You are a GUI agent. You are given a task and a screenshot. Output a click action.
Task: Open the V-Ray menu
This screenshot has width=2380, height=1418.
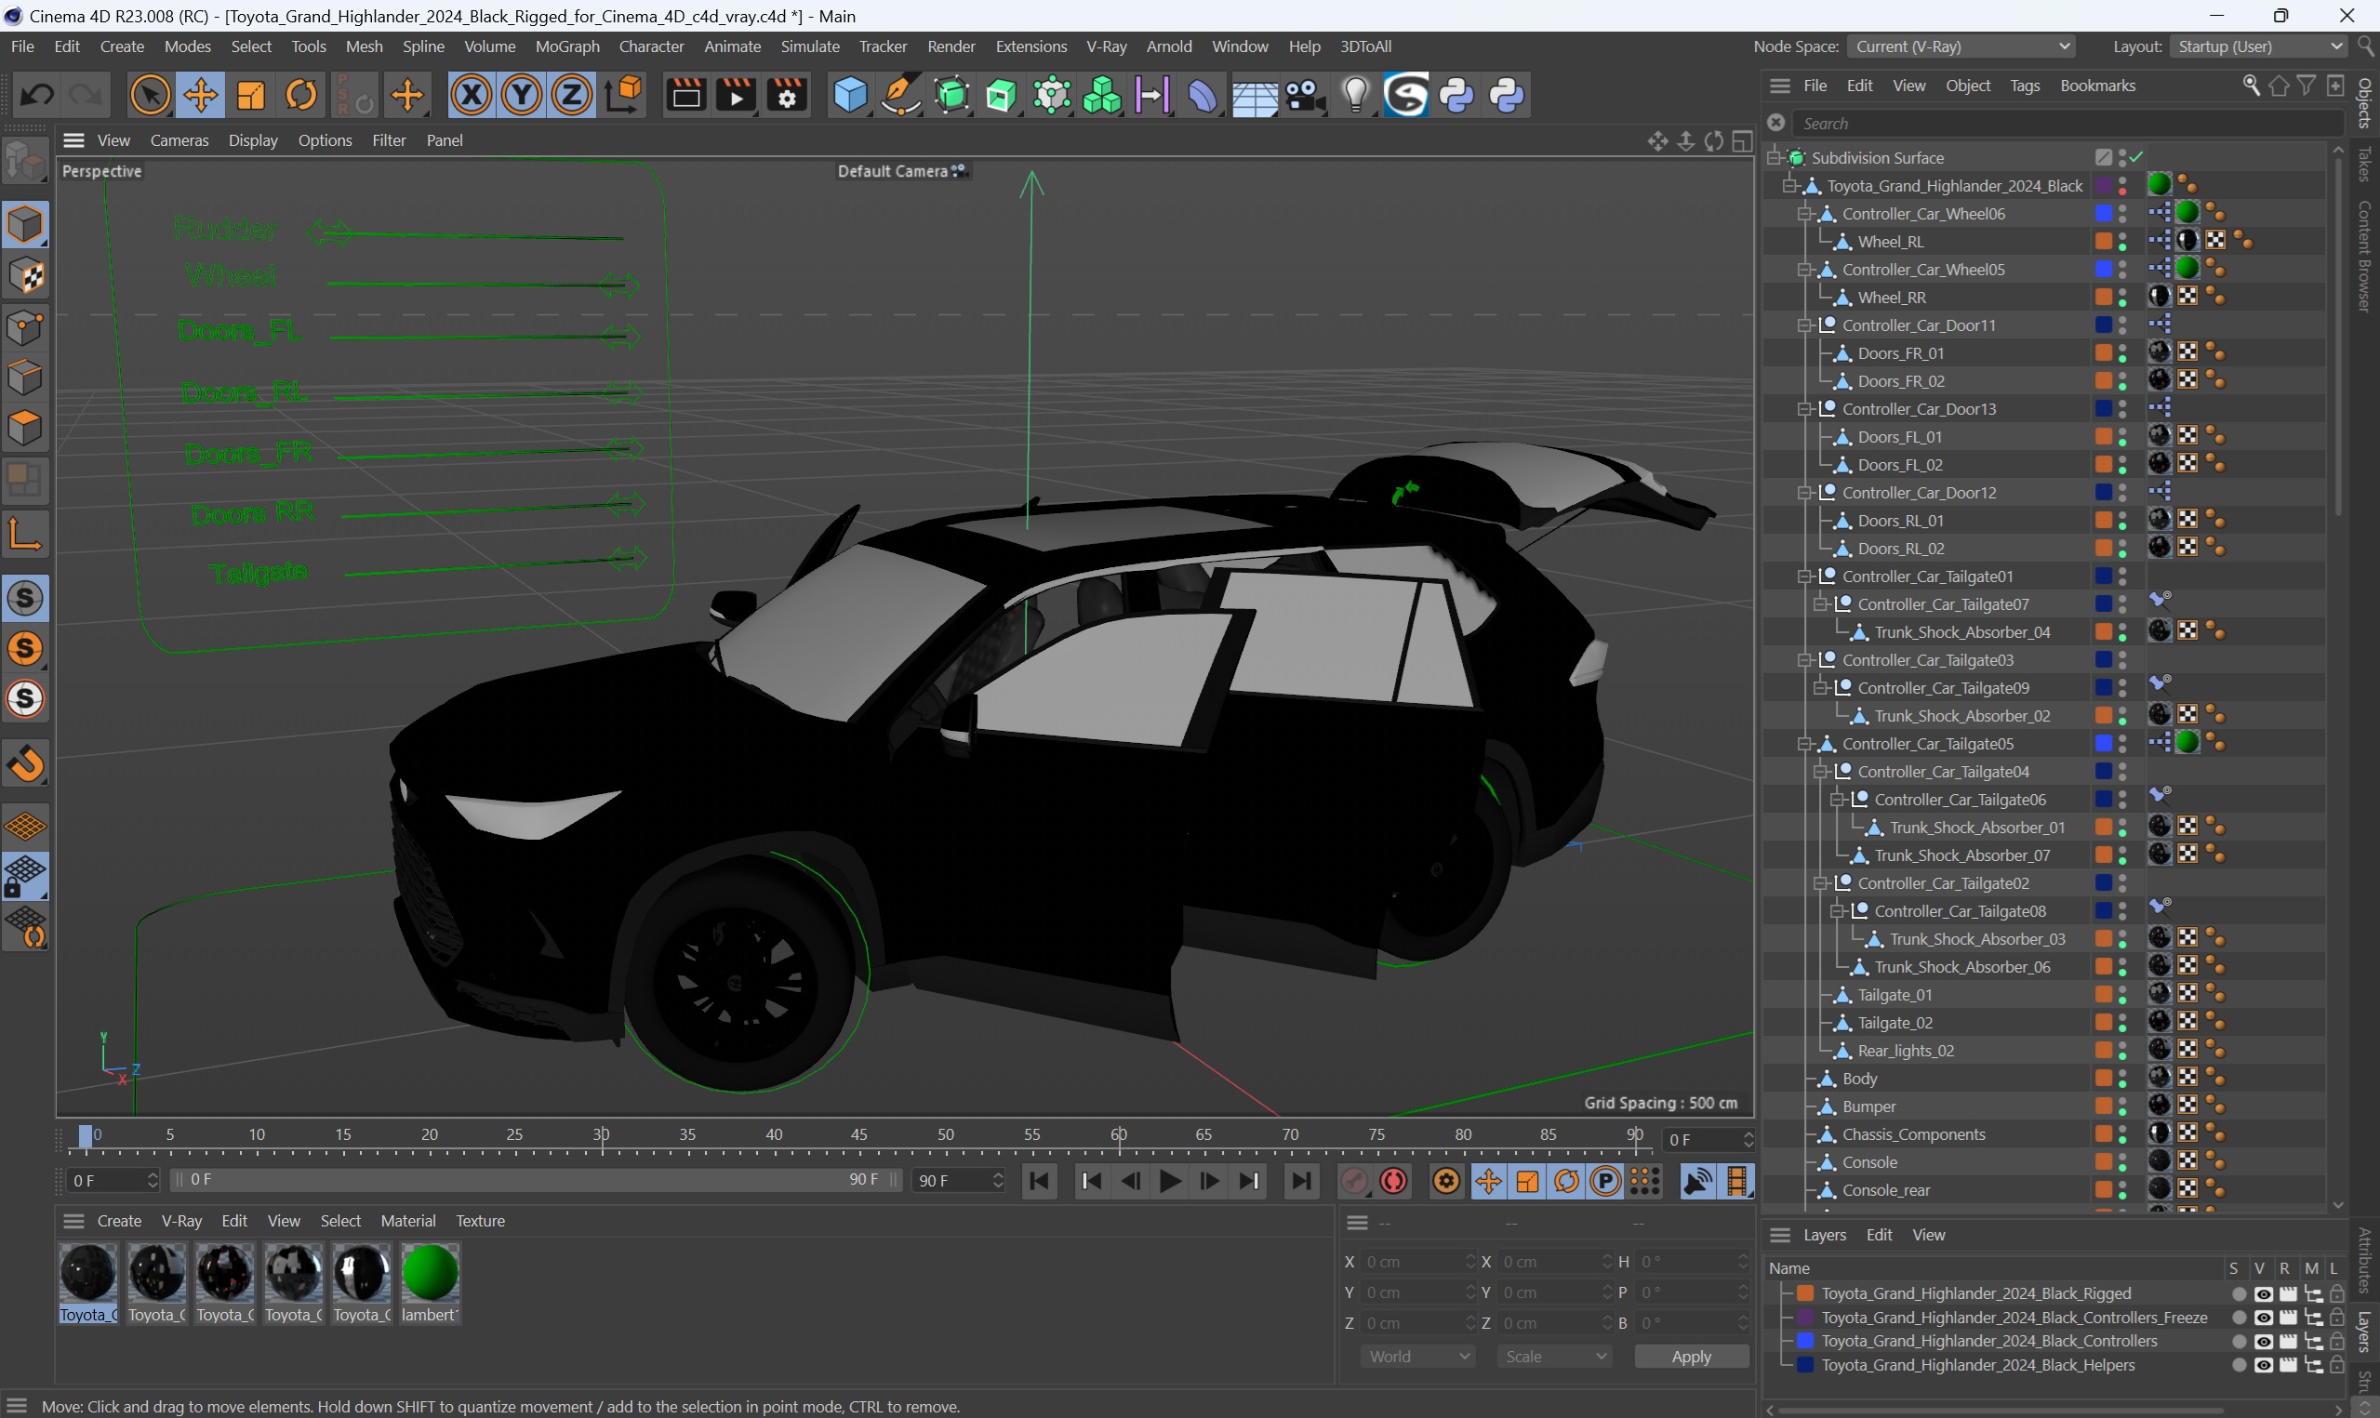coord(1107,46)
